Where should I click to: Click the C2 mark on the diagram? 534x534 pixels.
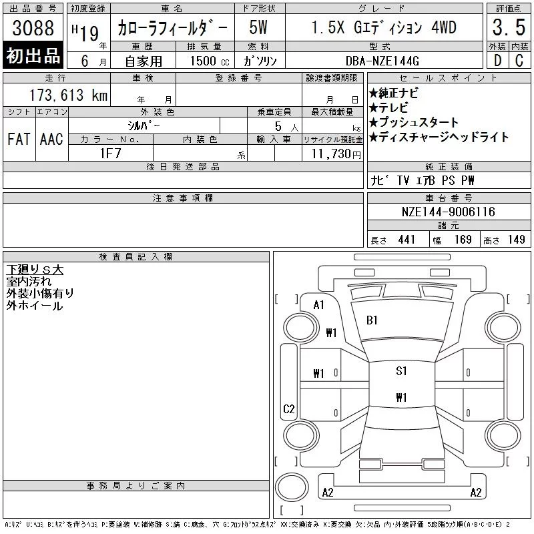pos(289,409)
